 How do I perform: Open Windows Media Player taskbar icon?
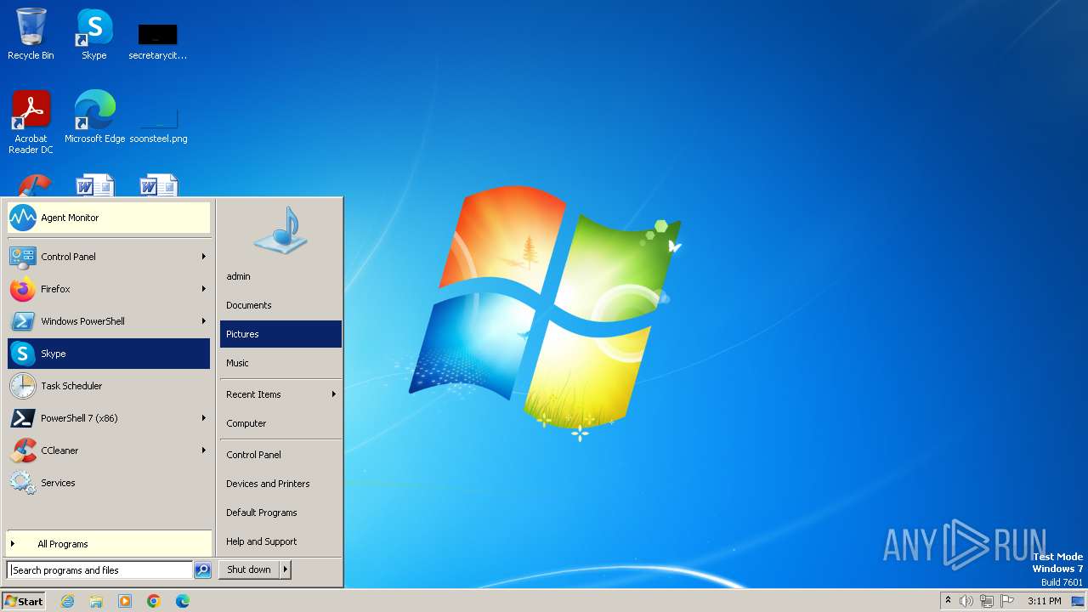[125, 601]
